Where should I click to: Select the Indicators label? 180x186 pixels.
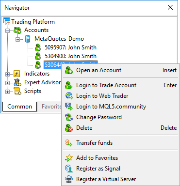pos(37,74)
